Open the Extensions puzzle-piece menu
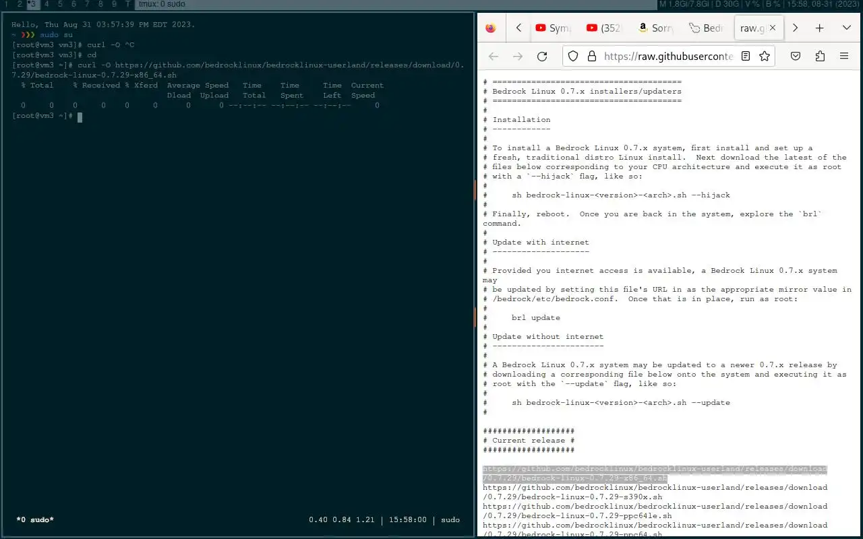The height and width of the screenshot is (539, 863). 820,57
